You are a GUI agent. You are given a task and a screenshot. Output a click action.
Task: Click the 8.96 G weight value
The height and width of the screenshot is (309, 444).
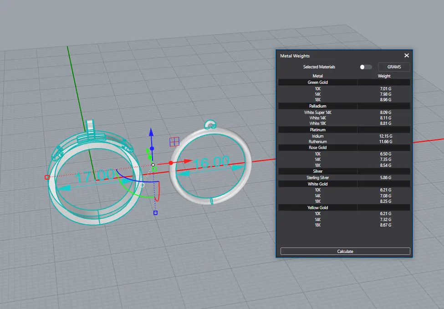point(386,100)
